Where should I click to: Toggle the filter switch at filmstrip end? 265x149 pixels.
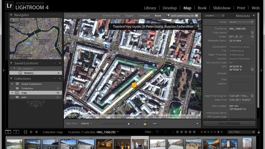point(259,132)
